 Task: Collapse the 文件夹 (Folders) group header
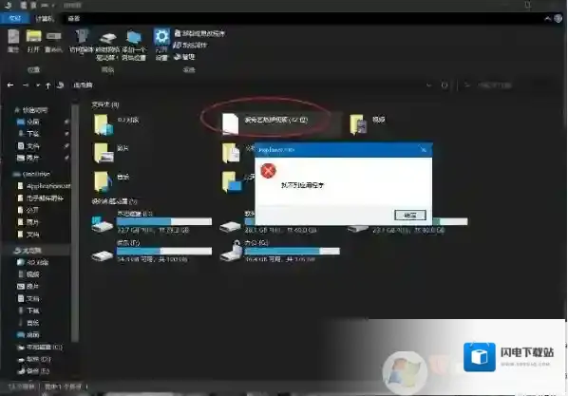click(x=105, y=104)
